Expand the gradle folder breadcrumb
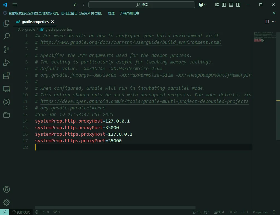 tap(30, 29)
